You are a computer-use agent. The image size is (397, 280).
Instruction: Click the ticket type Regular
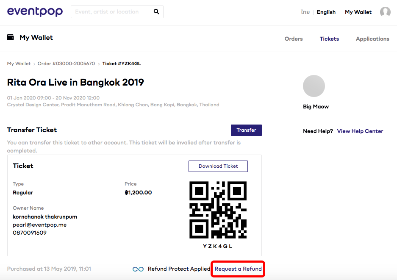pyautogui.click(x=23, y=193)
